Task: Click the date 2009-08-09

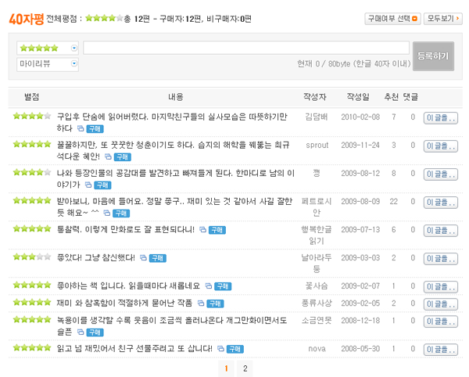Action: click(x=360, y=202)
